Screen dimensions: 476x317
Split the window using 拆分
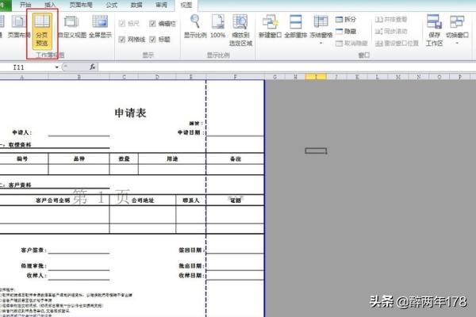(346, 19)
